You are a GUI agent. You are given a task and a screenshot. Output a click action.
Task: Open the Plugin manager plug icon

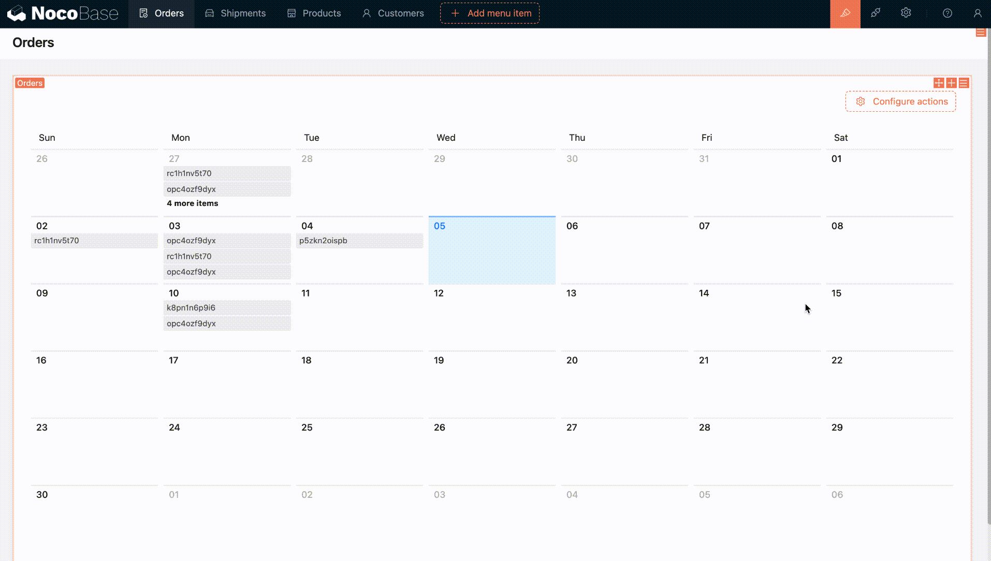tap(876, 13)
